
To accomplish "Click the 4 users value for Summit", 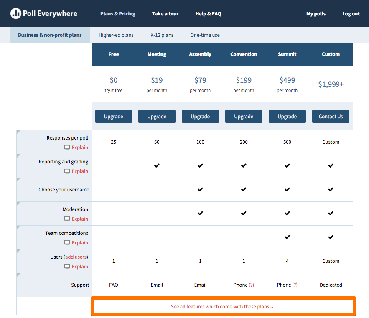I will coord(287,261).
